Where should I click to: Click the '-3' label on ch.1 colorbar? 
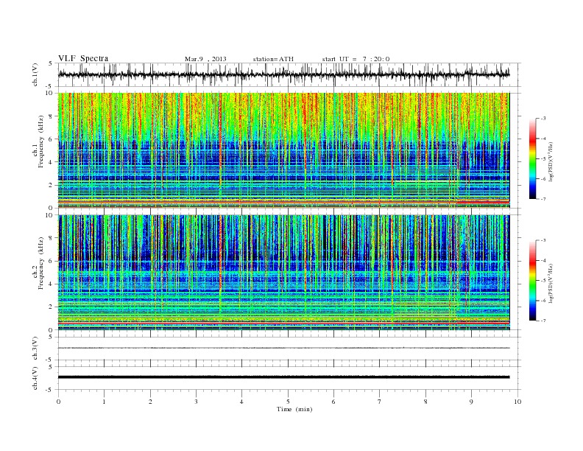[x=543, y=119]
